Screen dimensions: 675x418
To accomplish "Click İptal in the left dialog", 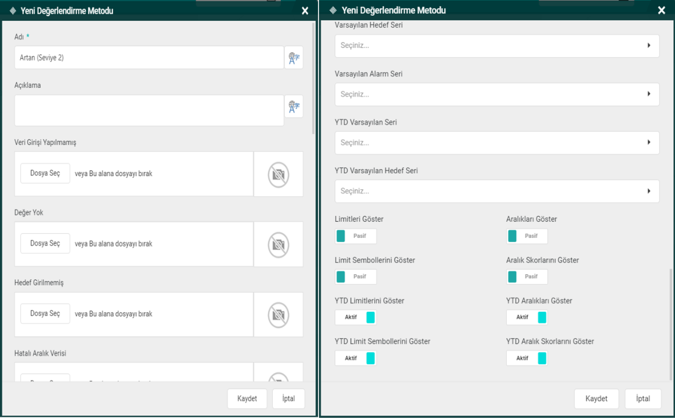I will (x=288, y=399).
